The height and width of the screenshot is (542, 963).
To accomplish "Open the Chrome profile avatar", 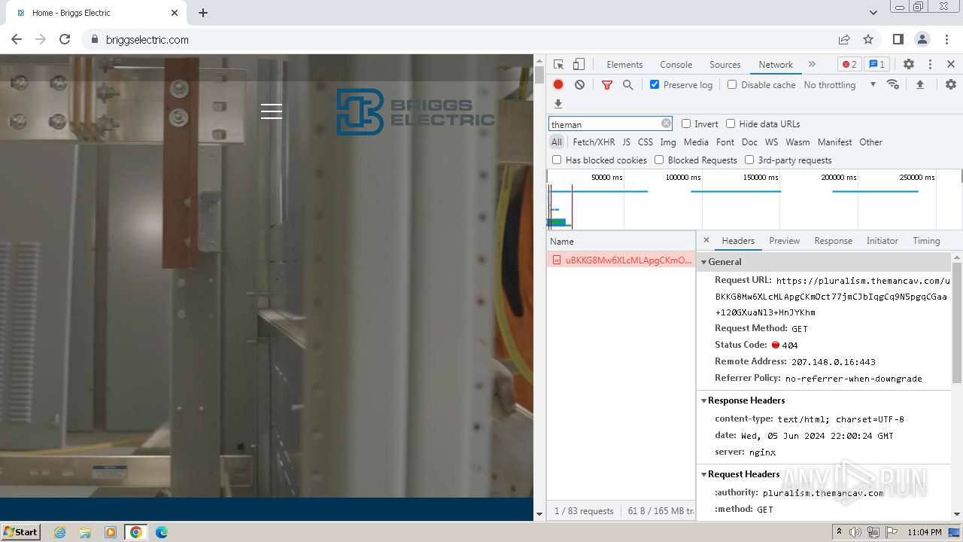I will pyautogui.click(x=922, y=39).
